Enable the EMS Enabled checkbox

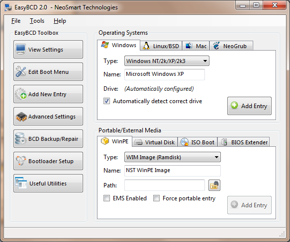[x=106, y=198]
